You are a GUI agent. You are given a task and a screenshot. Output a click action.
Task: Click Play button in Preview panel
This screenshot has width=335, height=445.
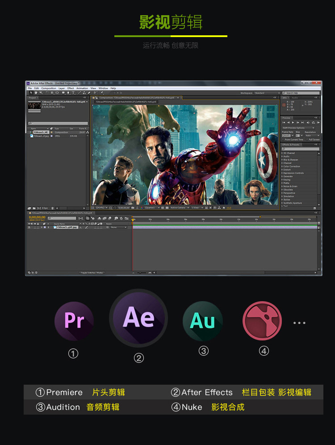click(x=293, y=122)
